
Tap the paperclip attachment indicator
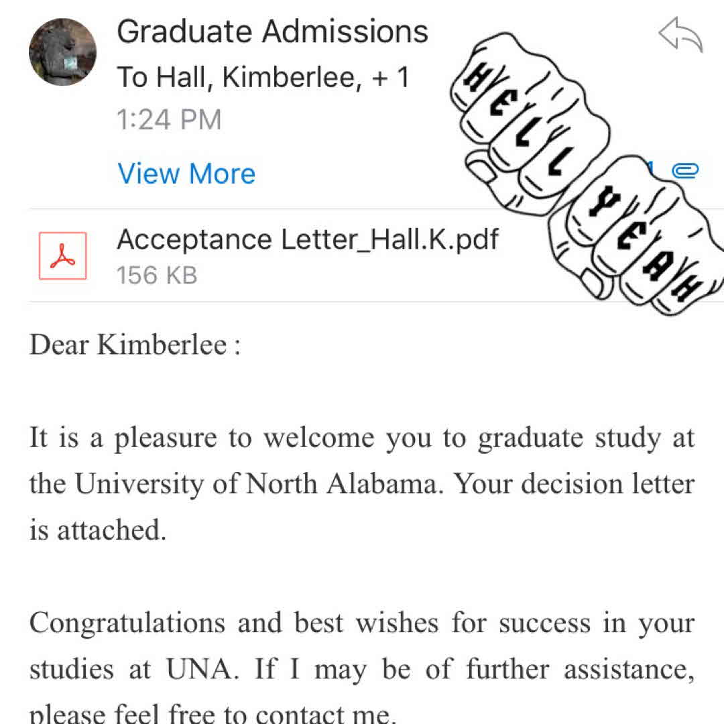click(x=686, y=171)
